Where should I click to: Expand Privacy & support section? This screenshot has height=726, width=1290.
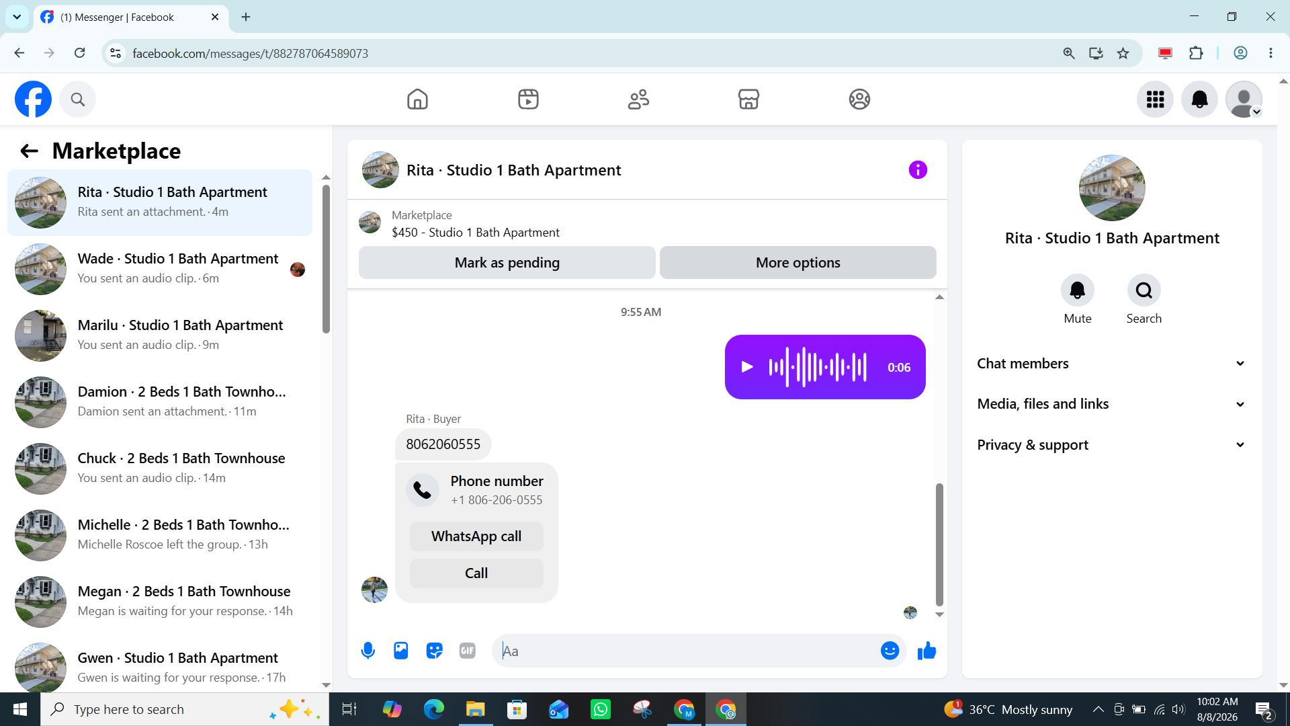click(x=1111, y=445)
